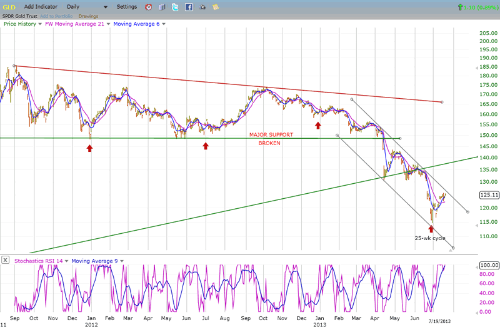Open the Add Indicator menu
500x327 pixels.
(x=42, y=6)
